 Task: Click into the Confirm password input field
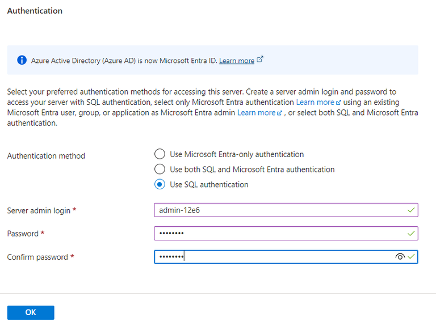pos(278,257)
